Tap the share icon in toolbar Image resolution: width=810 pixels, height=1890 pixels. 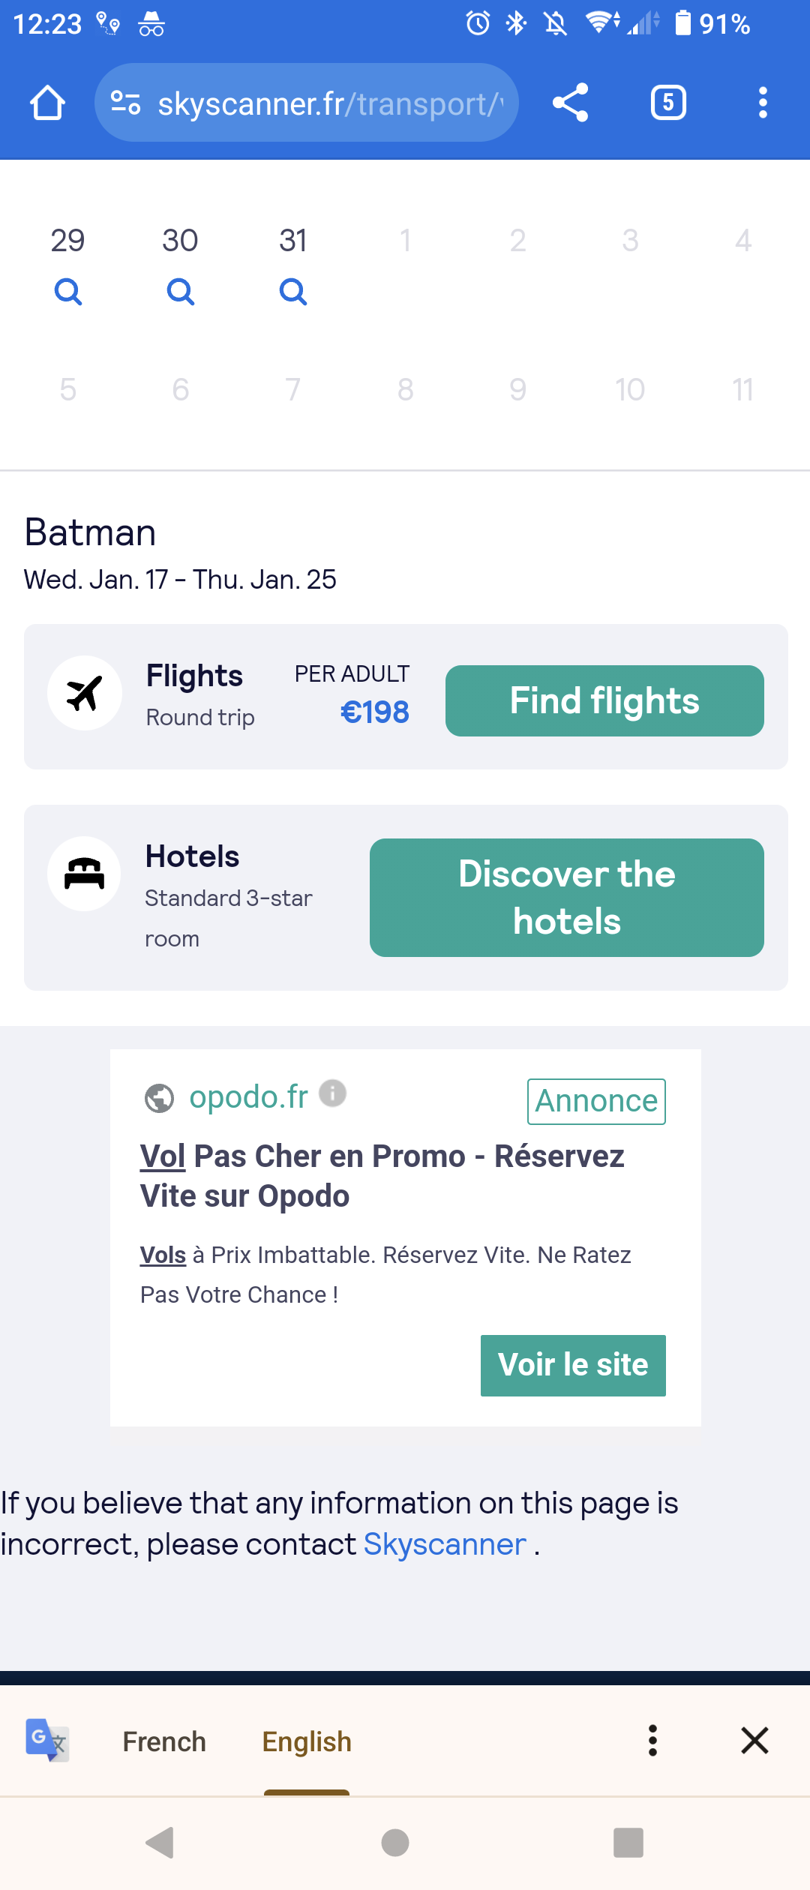point(570,103)
